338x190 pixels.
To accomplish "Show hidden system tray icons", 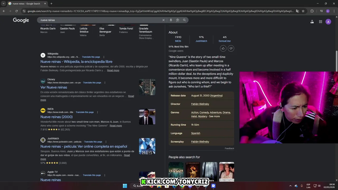I will pyautogui.click(x=290, y=186).
